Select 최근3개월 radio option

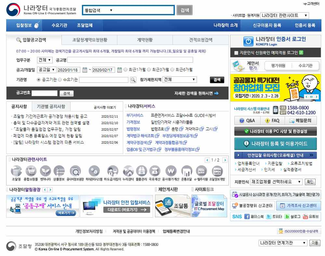point(149,70)
